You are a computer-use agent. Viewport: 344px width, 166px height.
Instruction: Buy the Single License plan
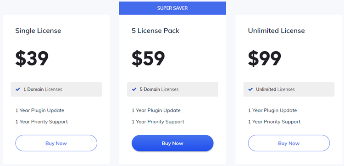[56, 143]
